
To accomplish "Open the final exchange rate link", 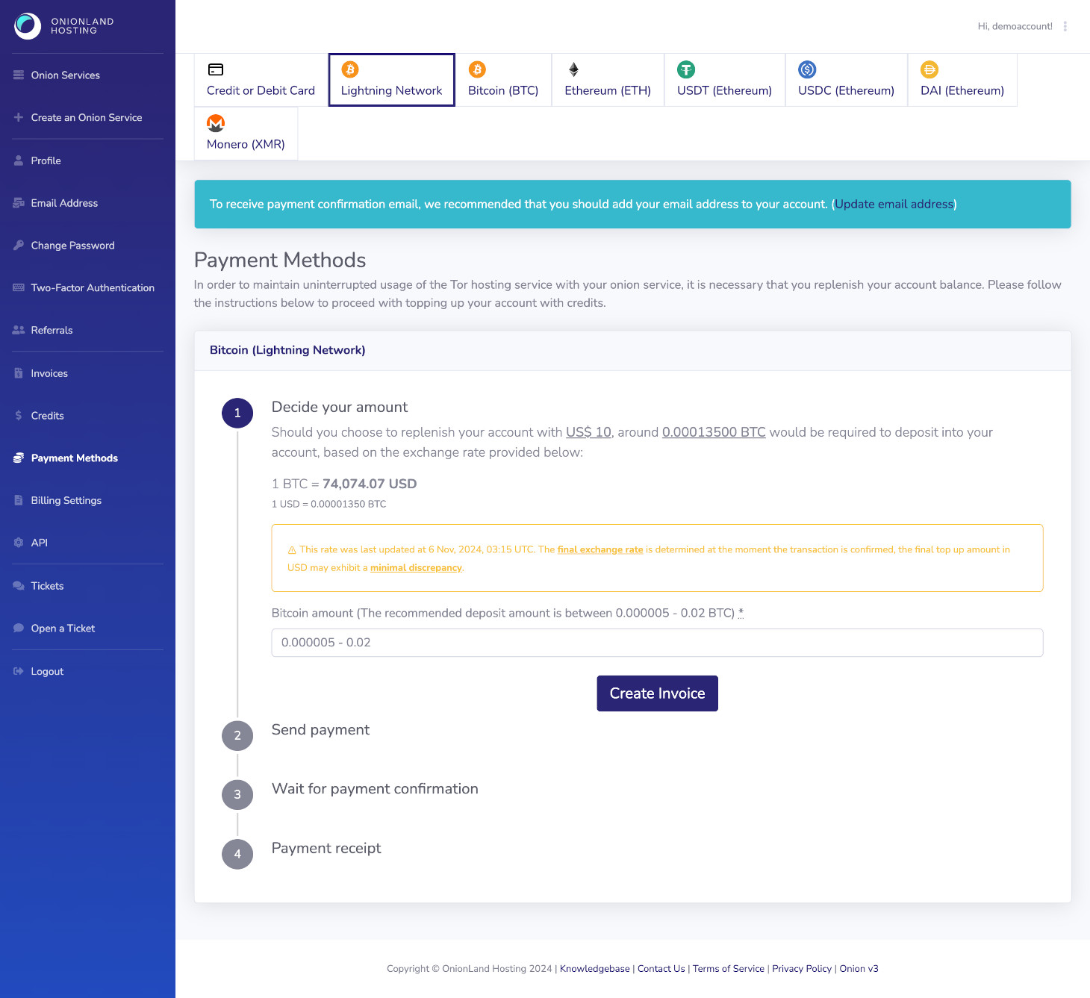I will (x=600, y=549).
